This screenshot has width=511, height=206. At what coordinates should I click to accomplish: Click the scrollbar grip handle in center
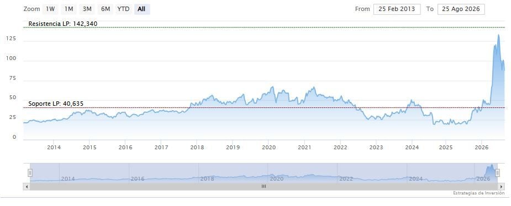(x=264, y=187)
